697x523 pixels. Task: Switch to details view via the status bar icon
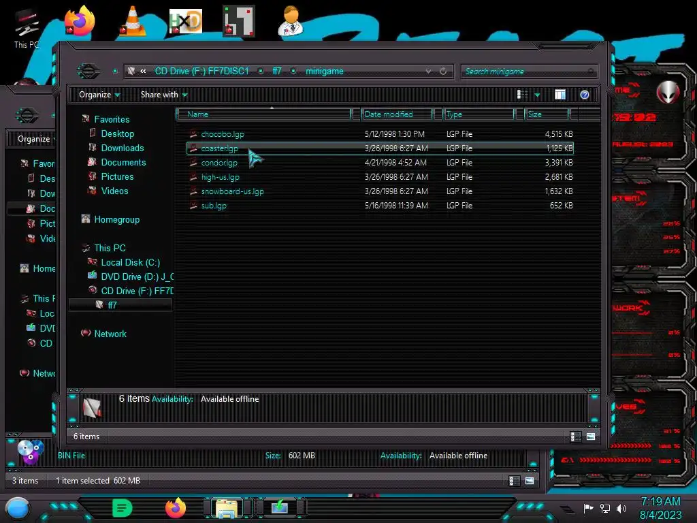[x=575, y=437]
